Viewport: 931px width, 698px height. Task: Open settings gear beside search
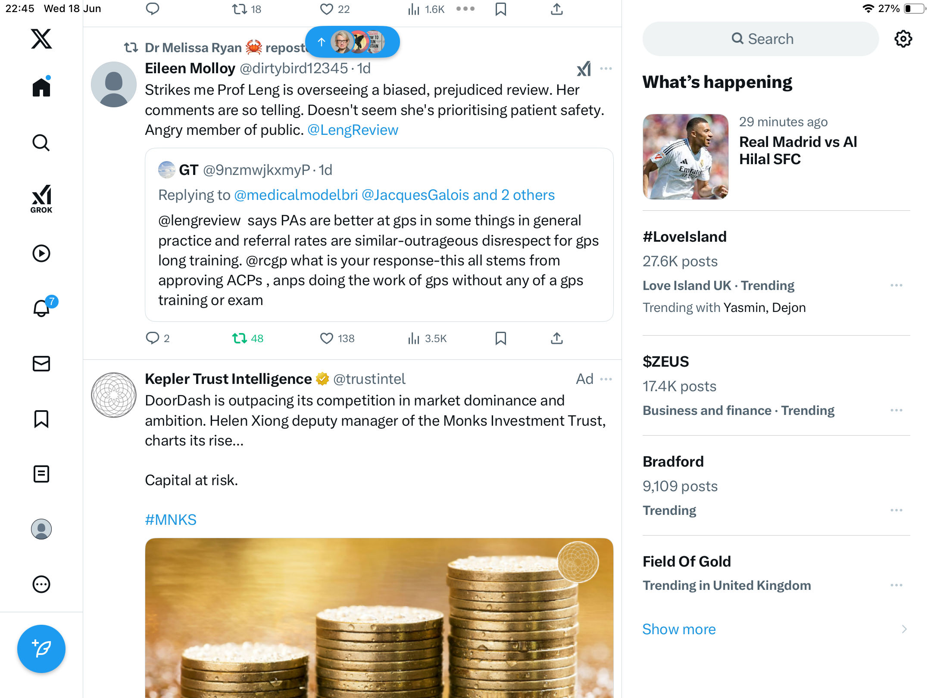click(903, 39)
